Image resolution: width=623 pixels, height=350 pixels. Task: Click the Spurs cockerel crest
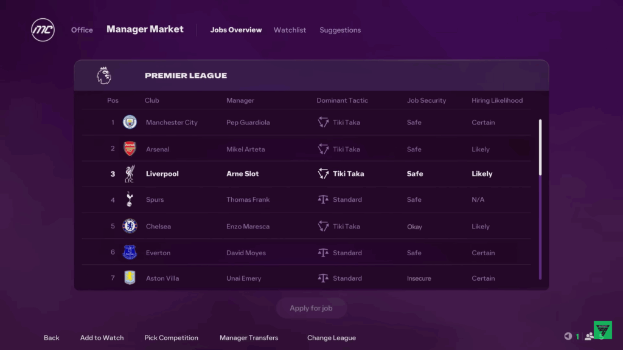[x=130, y=199]
